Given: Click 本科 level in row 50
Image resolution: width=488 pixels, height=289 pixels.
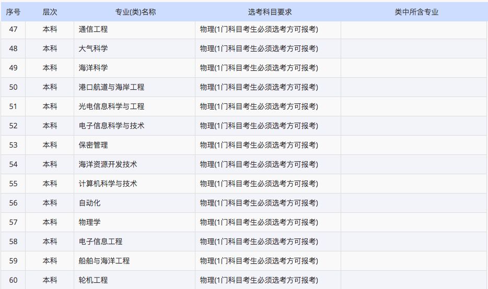Looking at the screenshot, I should tap(50, 87).
